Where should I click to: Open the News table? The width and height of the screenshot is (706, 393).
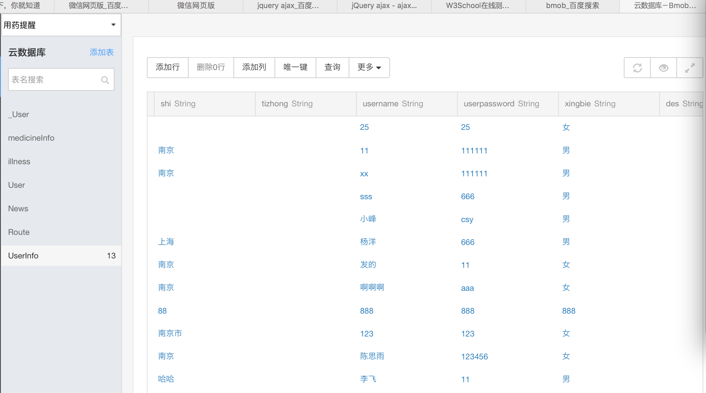pyautogui.click(x=18, y=209)
